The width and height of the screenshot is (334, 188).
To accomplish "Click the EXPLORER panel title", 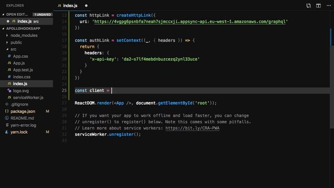I will click(x=15, y=6).
